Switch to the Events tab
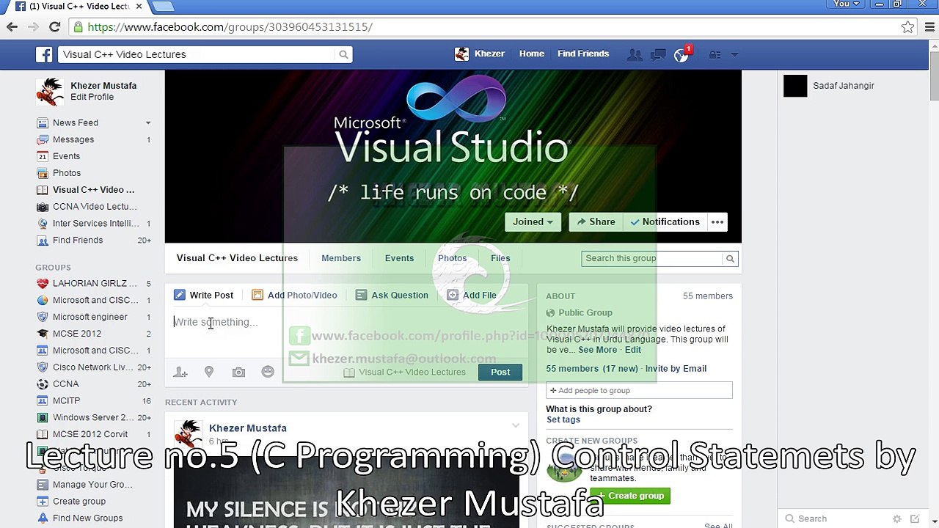939x528 pixels. click(x=399, y=258)
